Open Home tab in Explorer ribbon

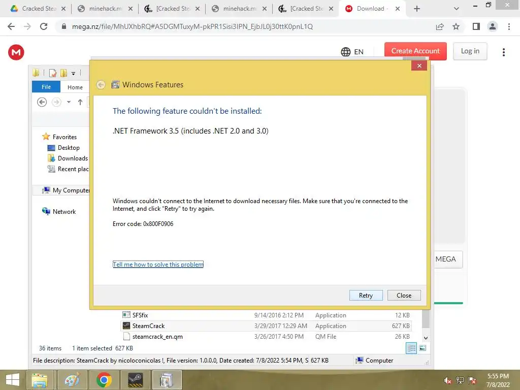point(75,87)
